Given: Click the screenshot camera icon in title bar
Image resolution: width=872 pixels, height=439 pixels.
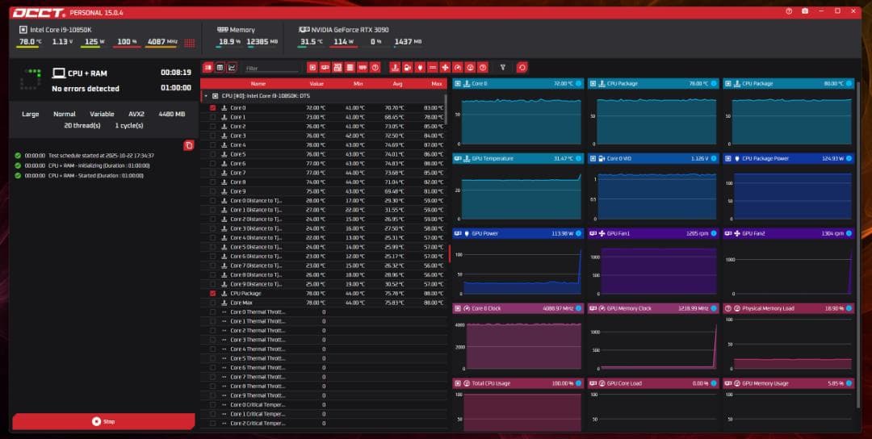Looking at the screenshot, I should 805,11.
